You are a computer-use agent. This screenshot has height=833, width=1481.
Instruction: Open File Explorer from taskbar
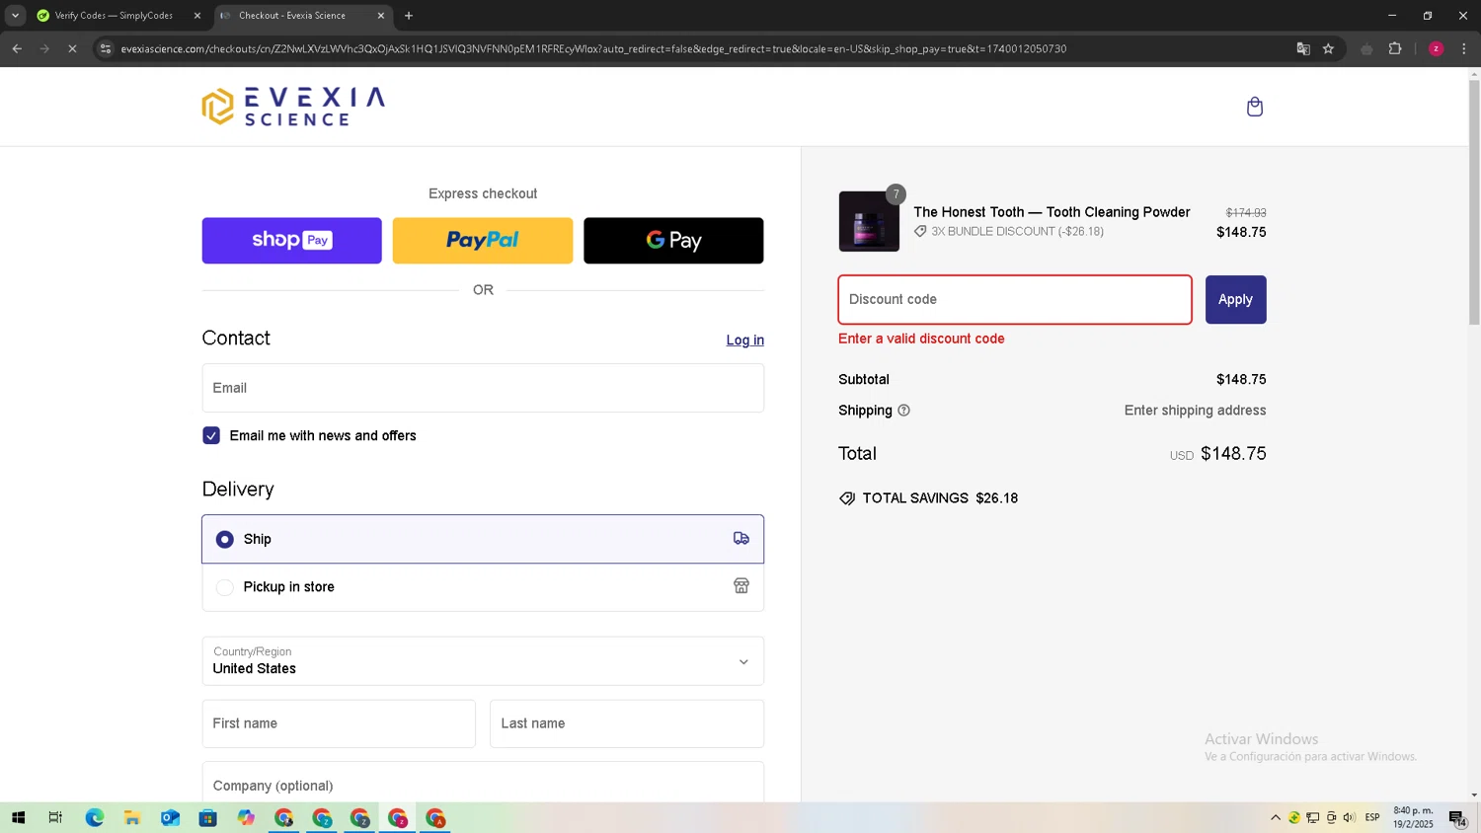click(131, 818)
